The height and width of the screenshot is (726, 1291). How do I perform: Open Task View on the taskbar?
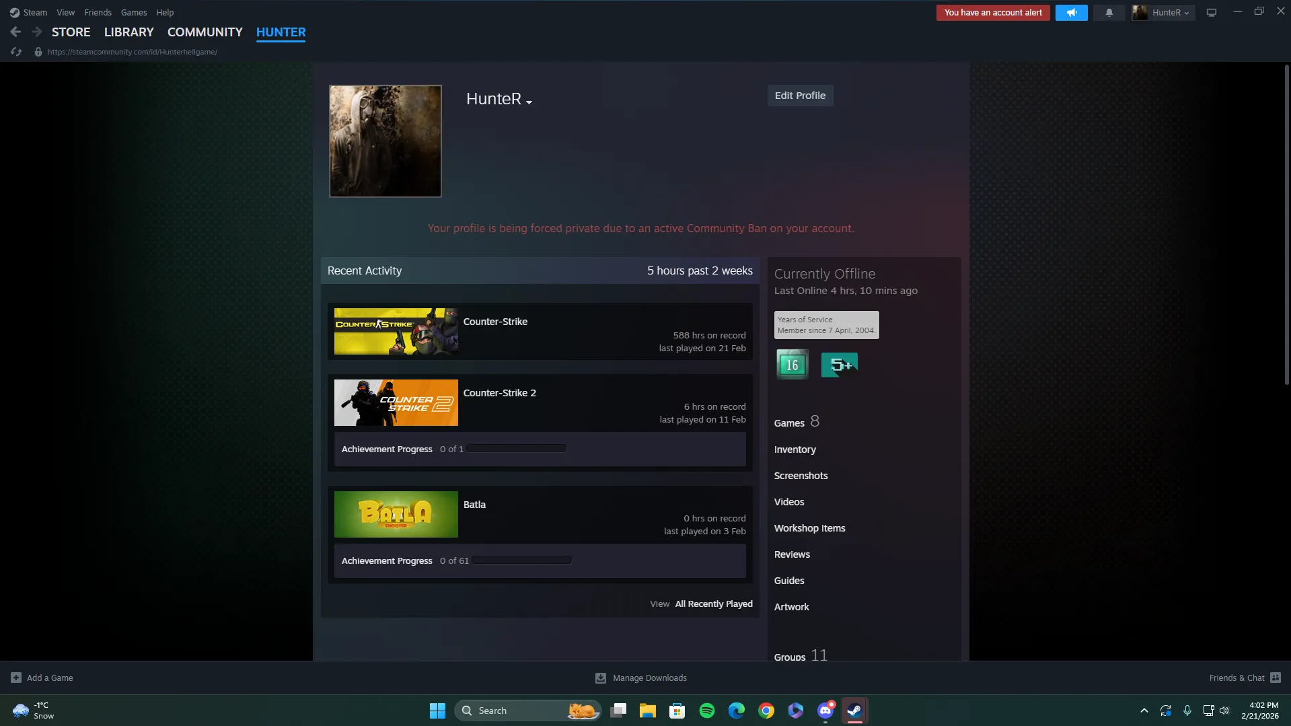click(618, 711)
